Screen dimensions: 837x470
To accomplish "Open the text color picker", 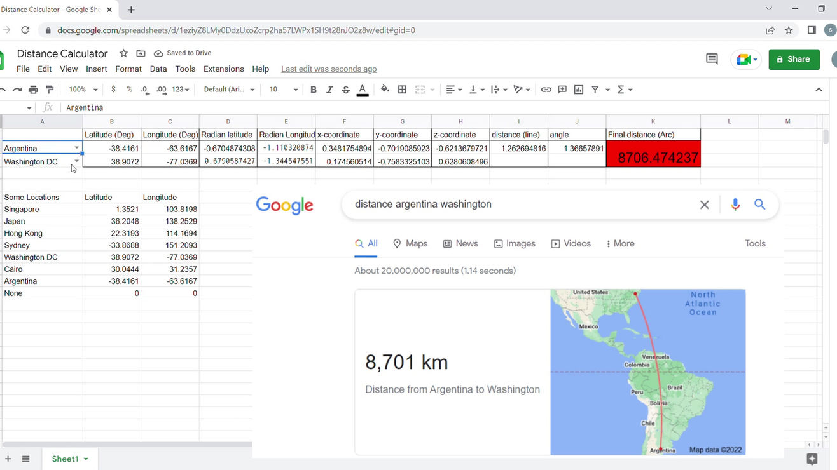I will [x=363, y=90].
